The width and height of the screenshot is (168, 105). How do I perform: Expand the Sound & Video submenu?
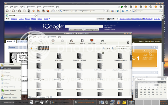pyautogui.click(x=11, y=90)
